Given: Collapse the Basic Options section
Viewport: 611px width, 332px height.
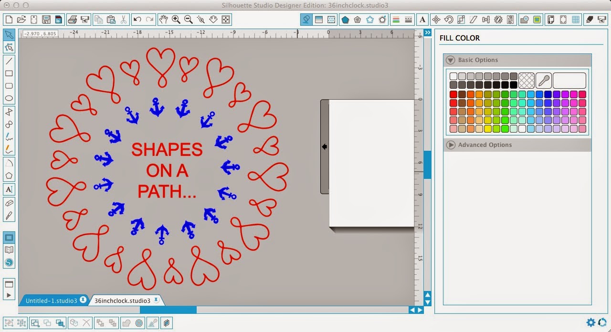Looking at the screenshot, I should click(450, 60).
